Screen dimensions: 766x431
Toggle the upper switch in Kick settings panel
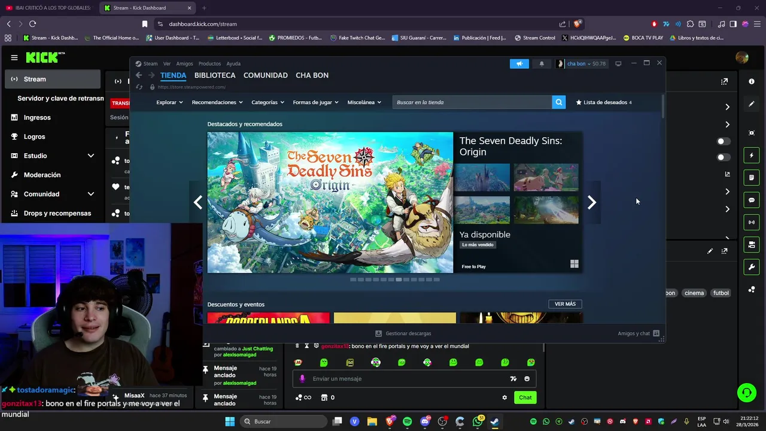724,141
